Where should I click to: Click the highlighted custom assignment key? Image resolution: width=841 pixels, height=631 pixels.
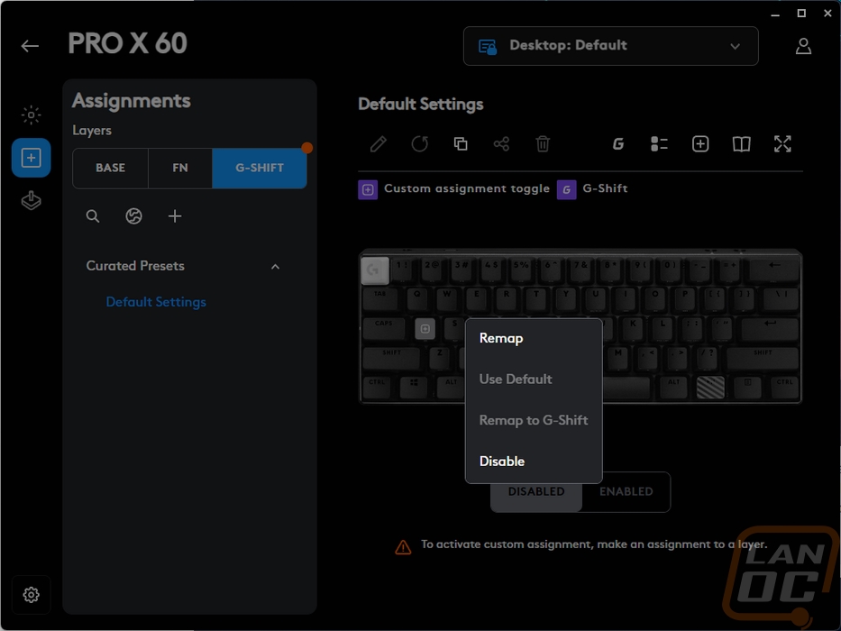(x=425, y=329)
